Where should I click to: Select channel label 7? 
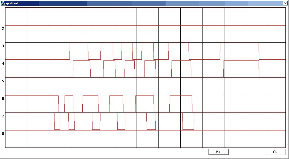(3, 116)
